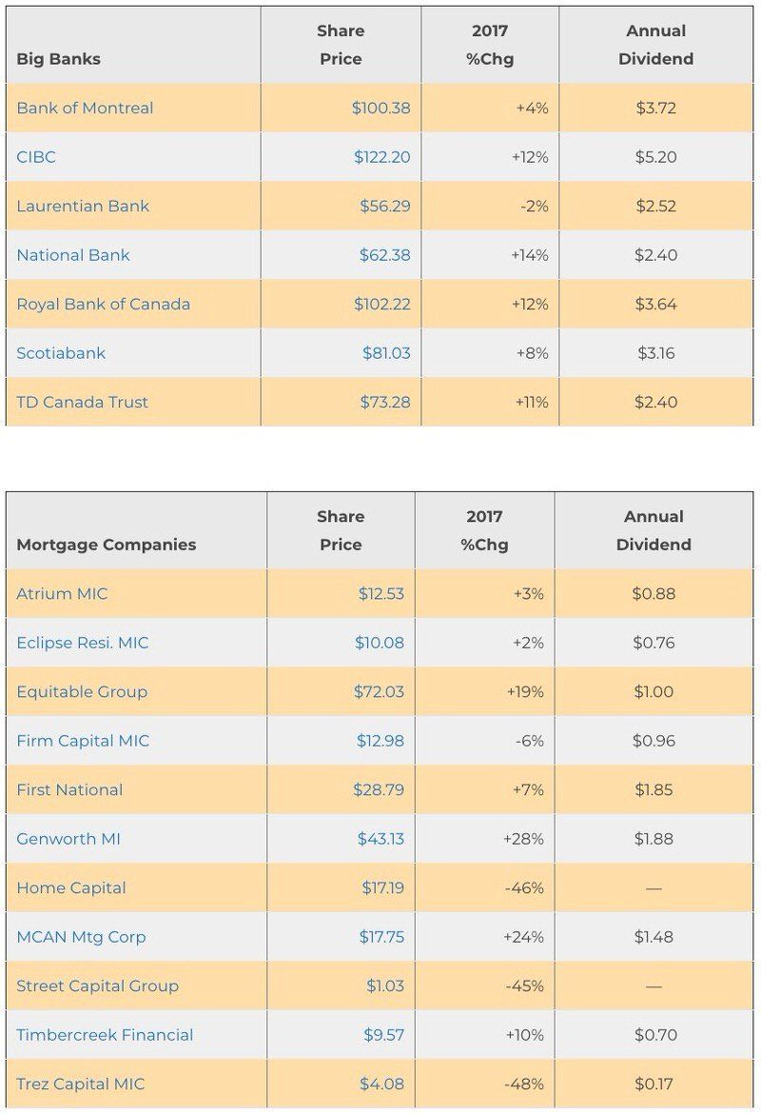Open MCAN Mtg Corp link
The image size is (761, 1114).
pos(81,936)
